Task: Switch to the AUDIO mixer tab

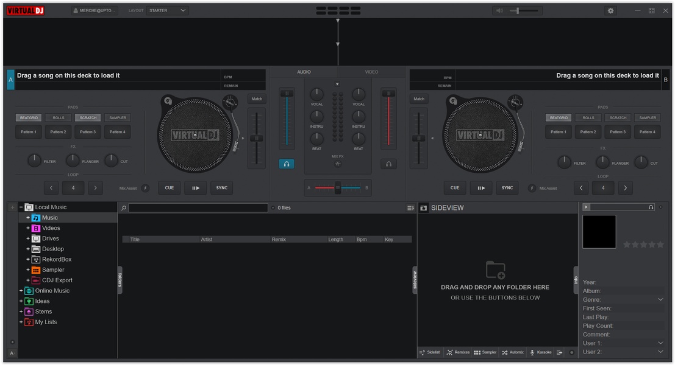Action: 304,72
